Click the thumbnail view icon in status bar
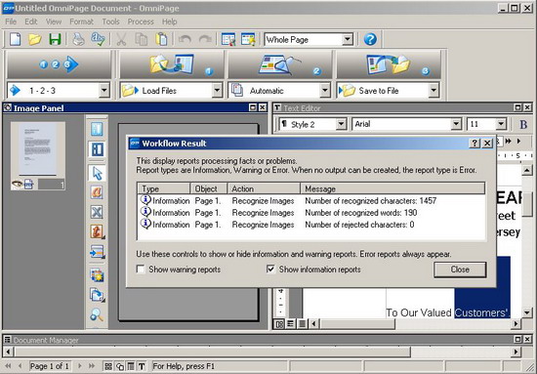Screen dimensions: 537x374 coord(108,366)
